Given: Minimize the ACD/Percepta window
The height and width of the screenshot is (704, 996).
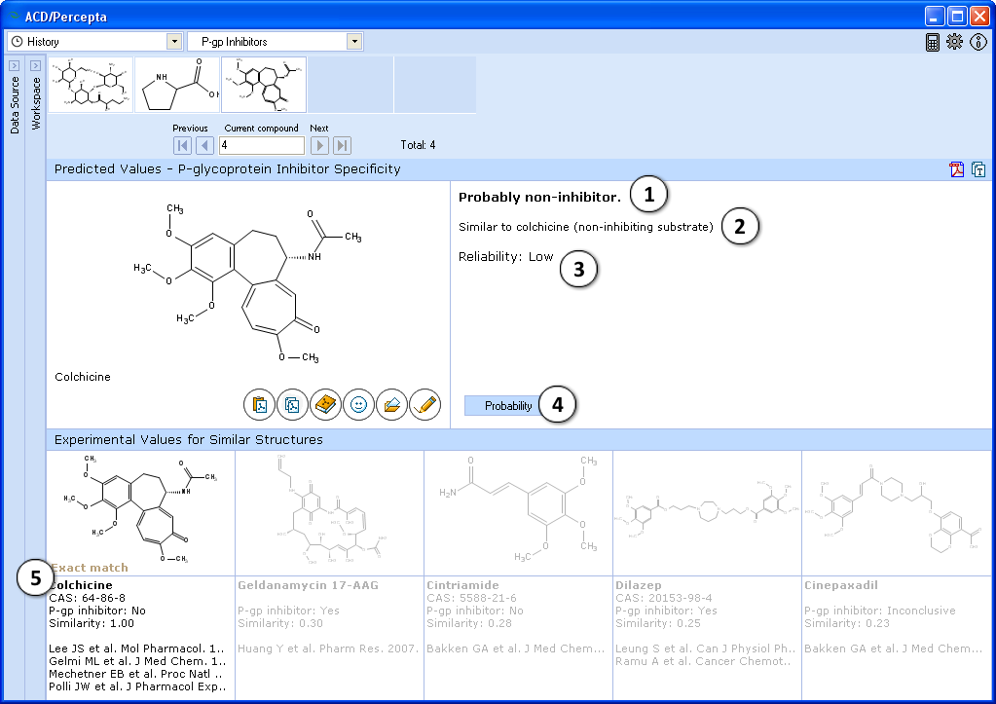Looking at the screenshot, I should point(935,16).
